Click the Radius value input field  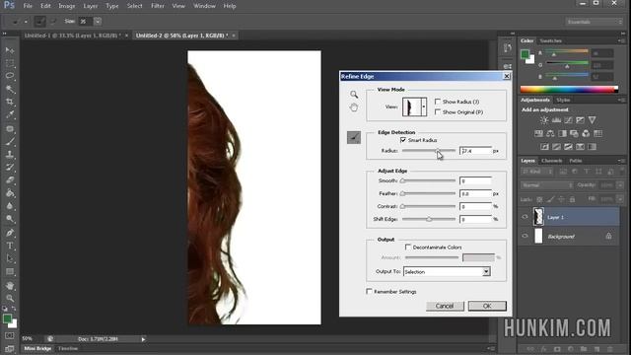(x=475, y=151)
